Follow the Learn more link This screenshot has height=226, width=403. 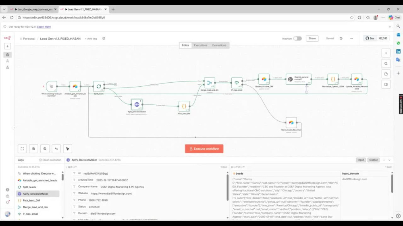click(44, 26)
